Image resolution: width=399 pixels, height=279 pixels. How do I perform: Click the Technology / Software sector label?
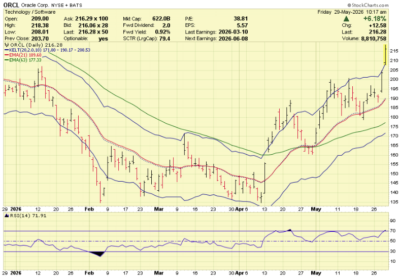point(30,12)
